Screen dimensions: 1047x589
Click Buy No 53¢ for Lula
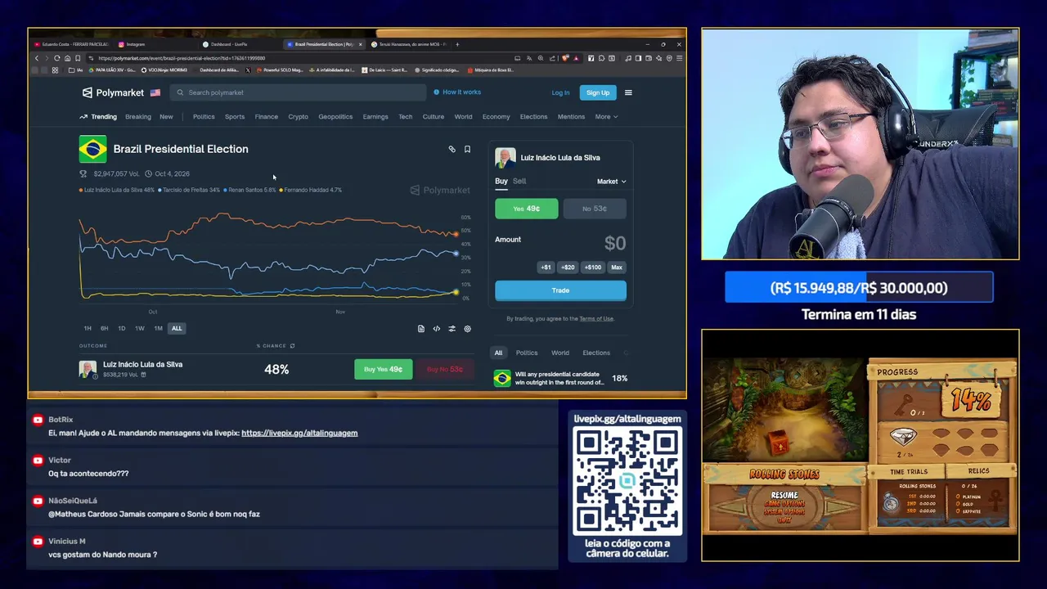445,369
